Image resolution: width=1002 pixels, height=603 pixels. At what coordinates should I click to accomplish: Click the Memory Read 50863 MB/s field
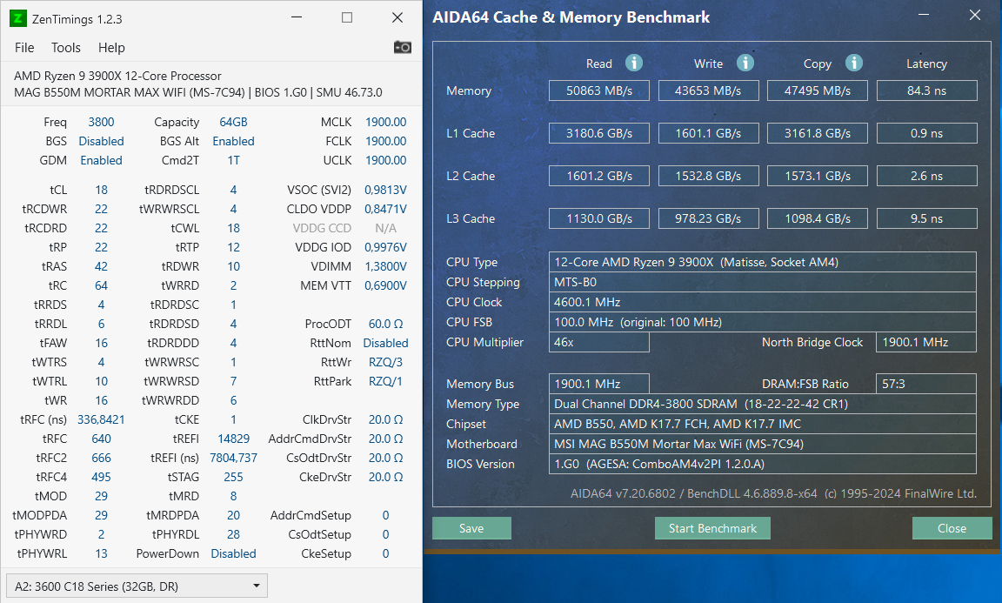(x=598, y=90)
